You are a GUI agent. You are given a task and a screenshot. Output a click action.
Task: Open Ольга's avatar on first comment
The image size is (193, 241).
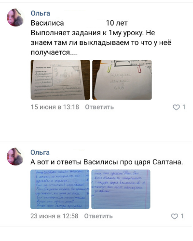click(x=15, y=17)
